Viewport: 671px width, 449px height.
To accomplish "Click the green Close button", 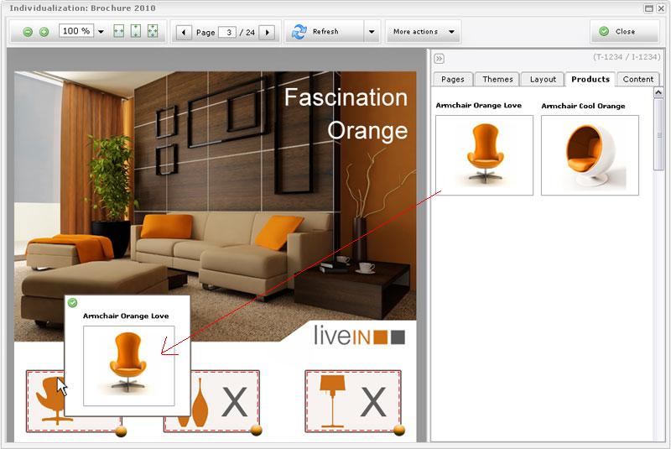I will tap(625, 32).
